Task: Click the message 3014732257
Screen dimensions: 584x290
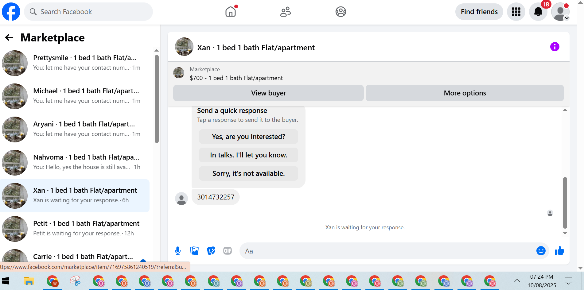Action: tap(216, 197)
